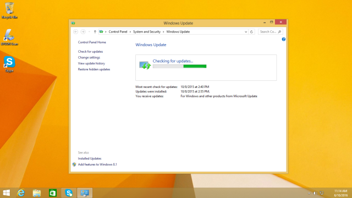Open Change settings in sidebar
This screenshot has height=198, width=352.
[89, 57]
